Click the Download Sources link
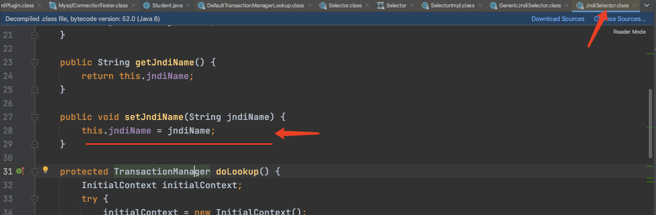656x215 pixels. 558,19
